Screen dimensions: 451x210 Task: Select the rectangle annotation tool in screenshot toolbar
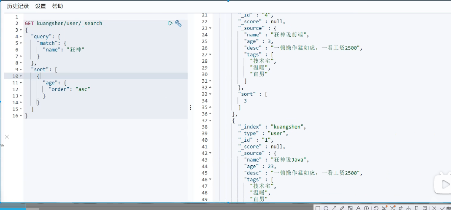point(318,208)
